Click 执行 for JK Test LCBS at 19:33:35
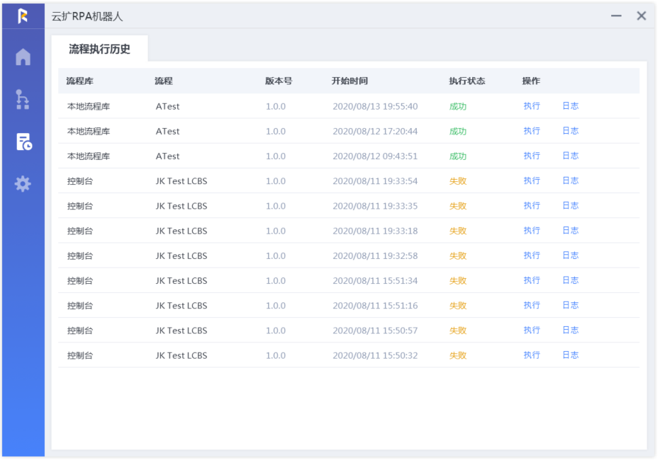660x460 pixels. click(x=532, y=205)
